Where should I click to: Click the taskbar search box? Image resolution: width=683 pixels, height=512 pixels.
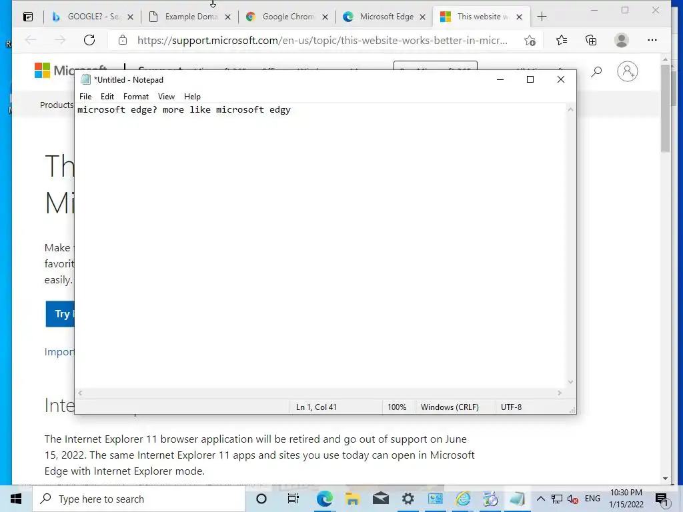click(139, 499)
